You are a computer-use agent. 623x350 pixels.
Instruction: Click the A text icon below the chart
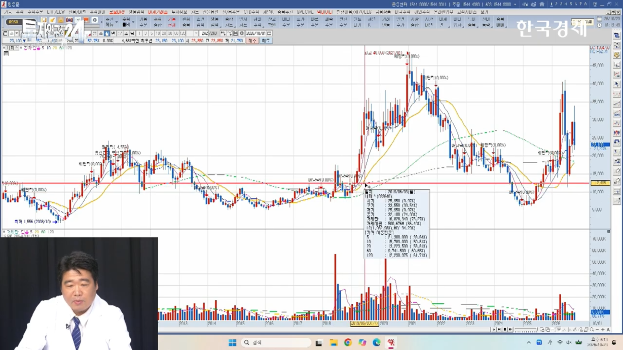tap(608, 329)
